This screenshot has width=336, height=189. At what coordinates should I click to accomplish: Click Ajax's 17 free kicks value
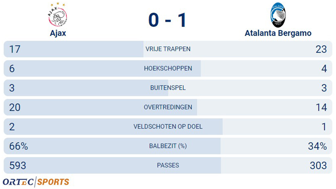(x=15, y=49)
